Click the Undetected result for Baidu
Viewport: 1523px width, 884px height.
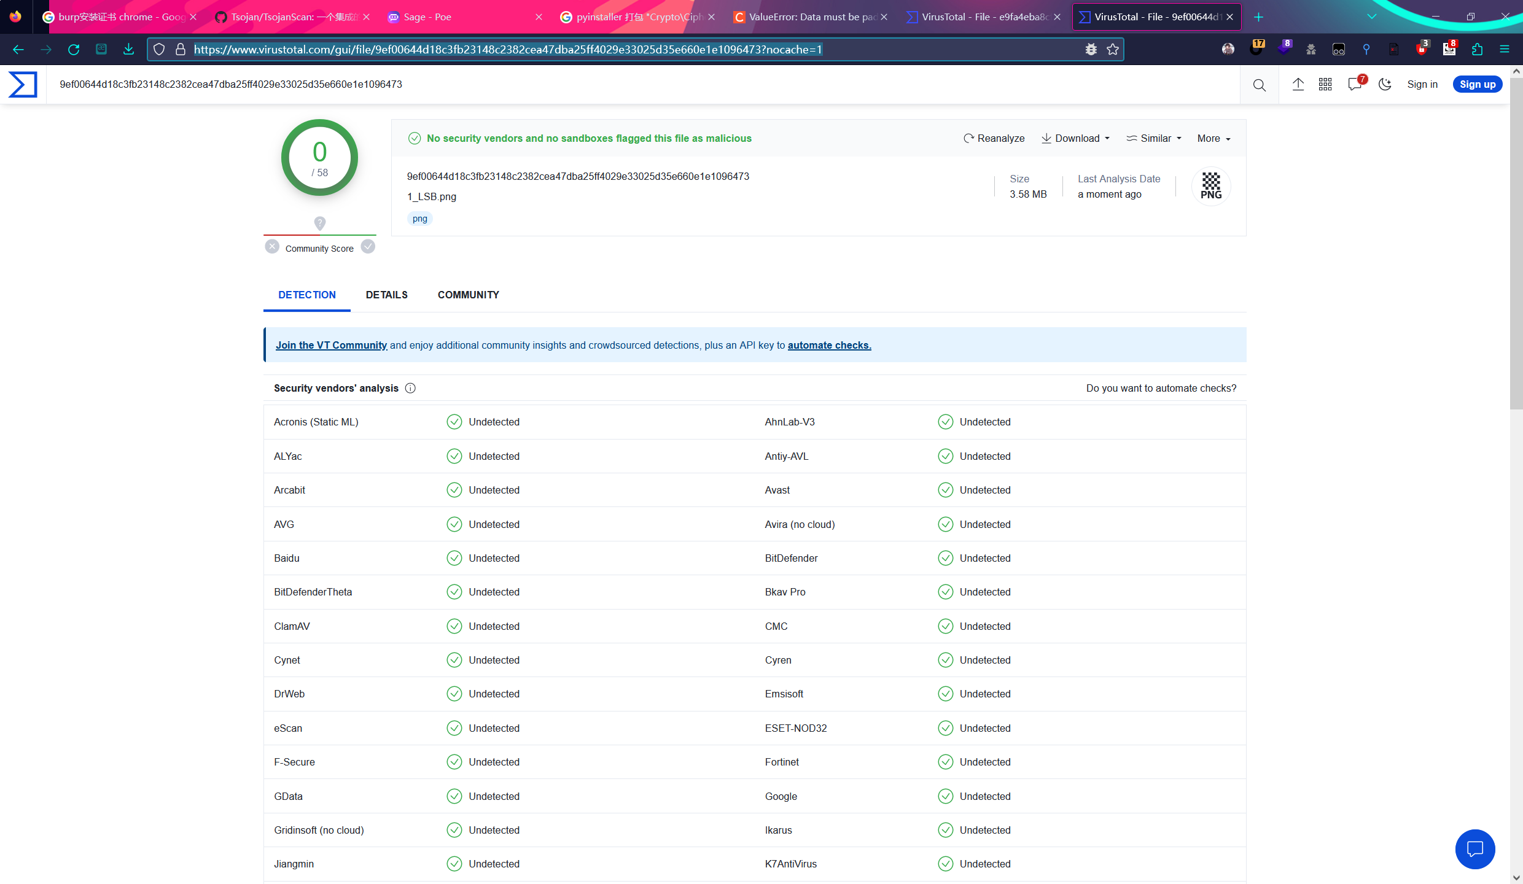[483, 558]
